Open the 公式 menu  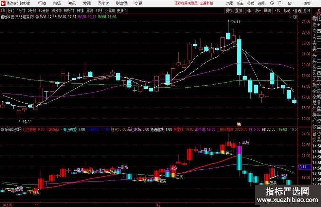[x=250, y=3]
